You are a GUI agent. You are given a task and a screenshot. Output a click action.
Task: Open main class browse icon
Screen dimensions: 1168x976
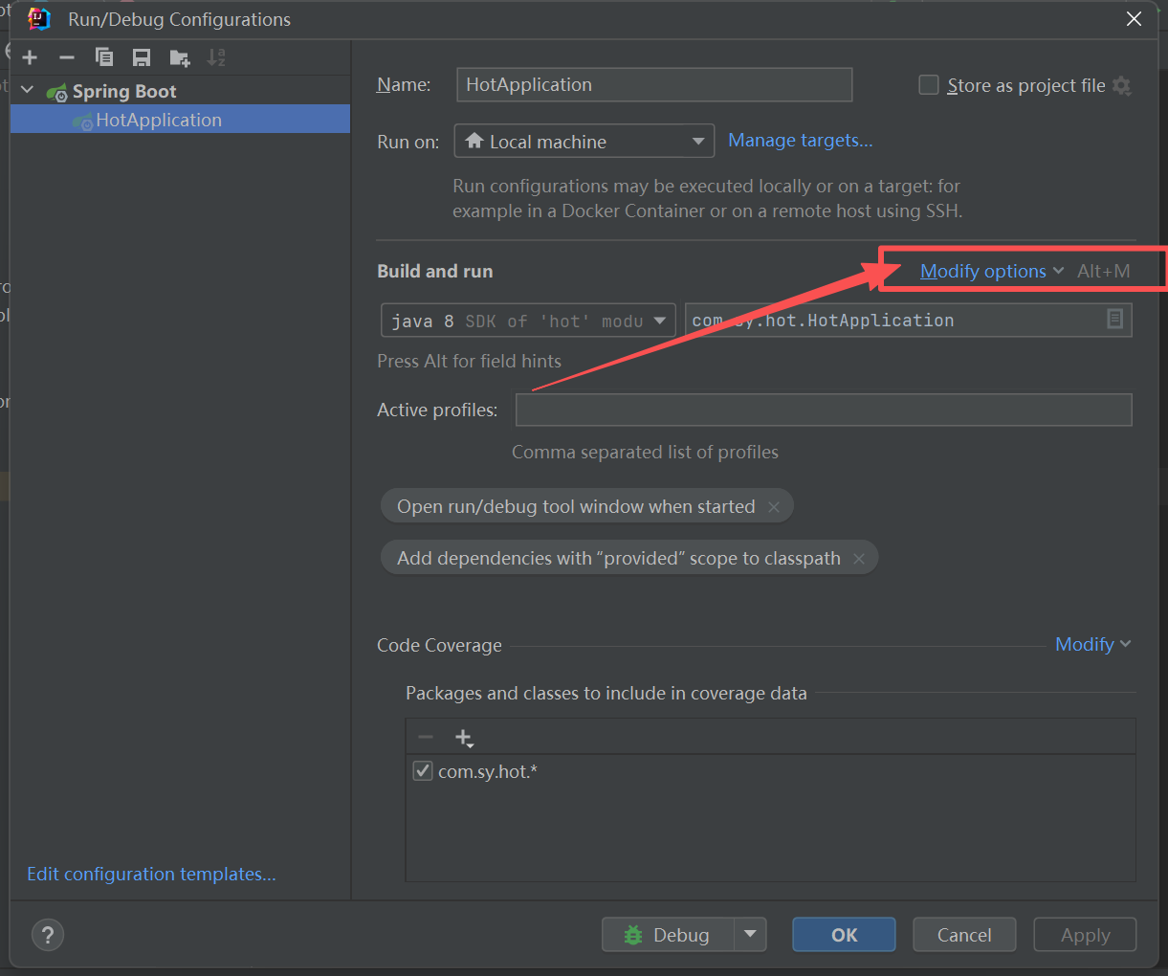pyautogui.click(x=1114, y=320)
